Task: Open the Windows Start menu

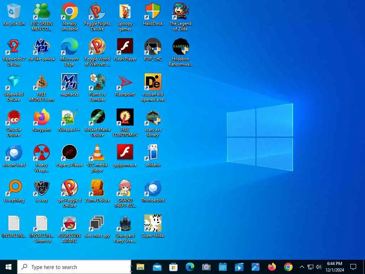Action: [x=9, y=267]
